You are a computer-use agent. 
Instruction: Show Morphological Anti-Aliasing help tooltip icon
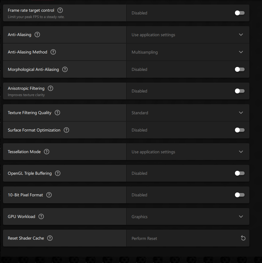65,69
